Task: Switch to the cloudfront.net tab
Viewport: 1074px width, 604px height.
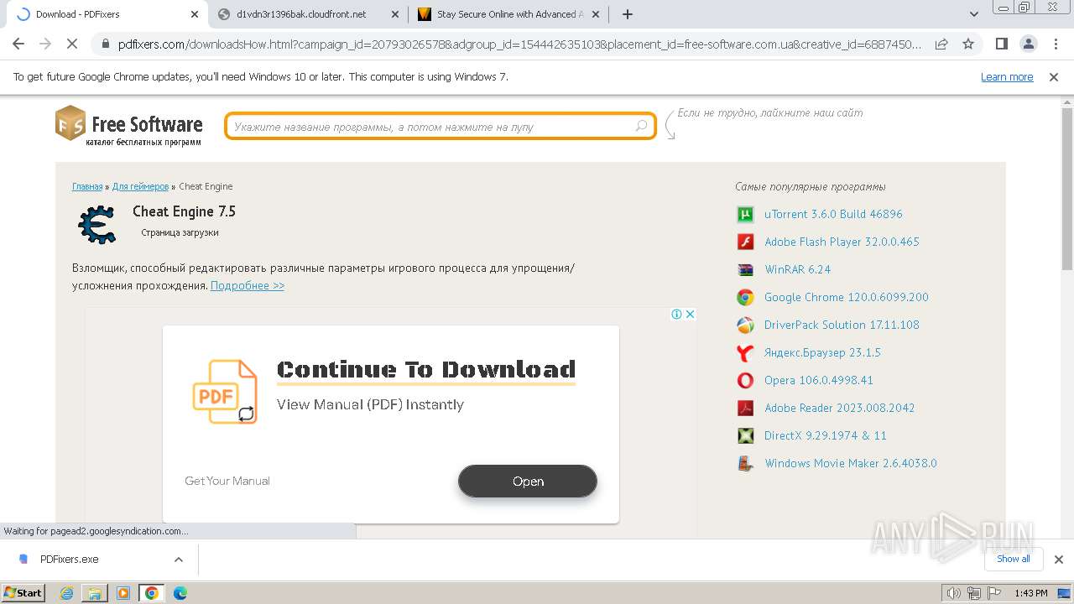Action: tap(302, 14)
